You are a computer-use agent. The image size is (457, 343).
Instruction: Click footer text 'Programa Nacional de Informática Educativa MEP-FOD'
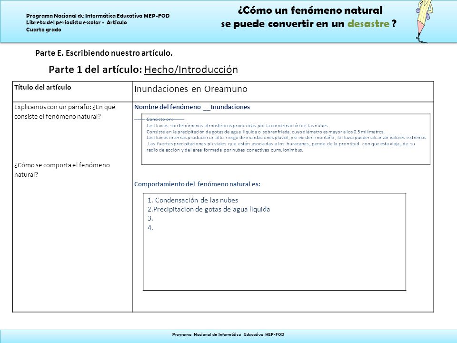tap(228, 334)
